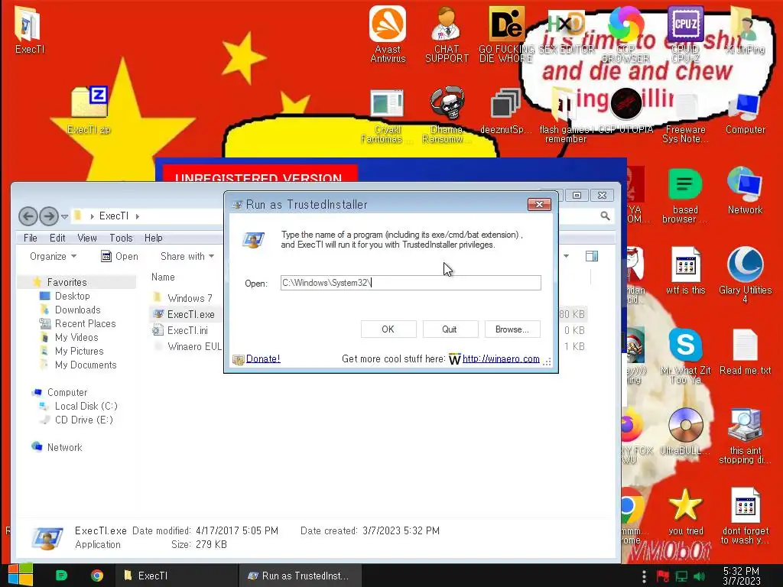This screenshot has width=783, height=587.
Task: Click the Name column header
Action: [x=164, y=277]
